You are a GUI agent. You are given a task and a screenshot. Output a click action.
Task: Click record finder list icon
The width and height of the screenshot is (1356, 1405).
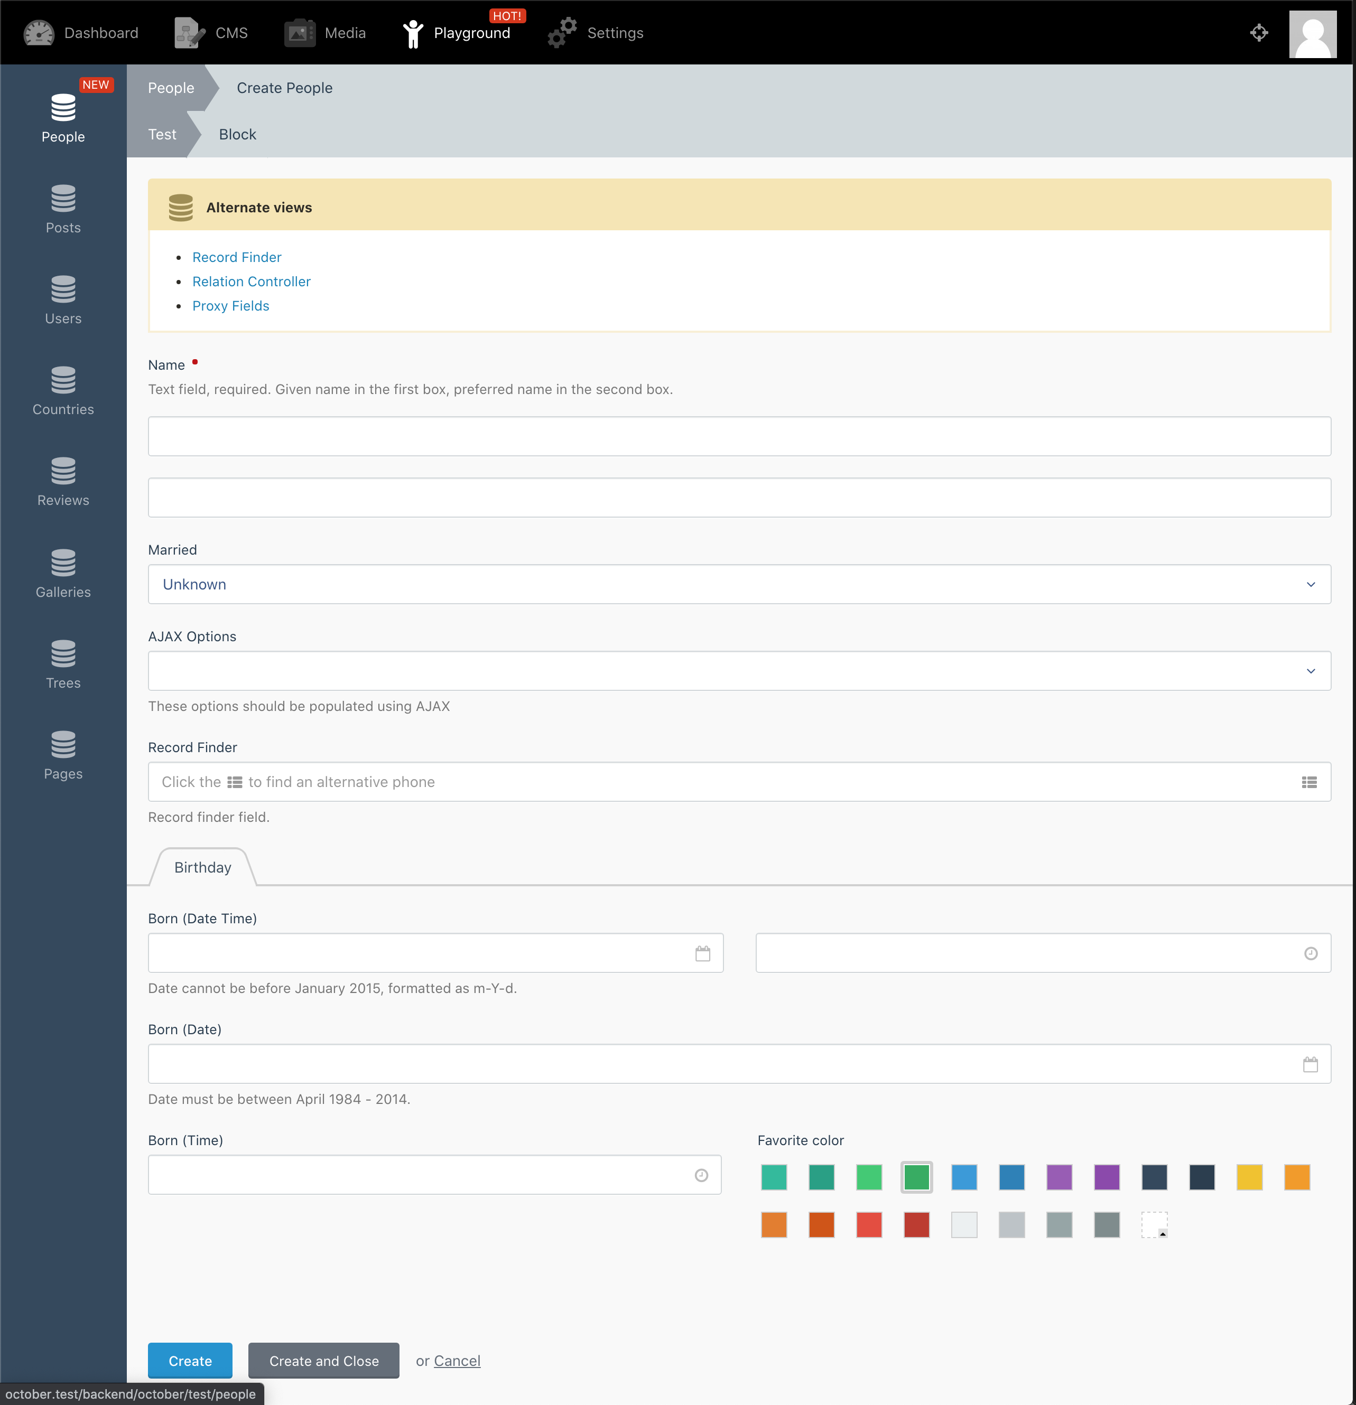(1308, 782)
